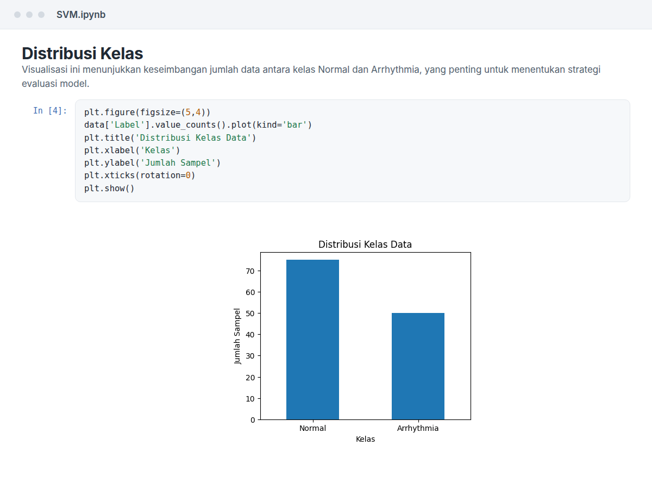
Task: Click the code cell input area
Action: tap(352, 151)
